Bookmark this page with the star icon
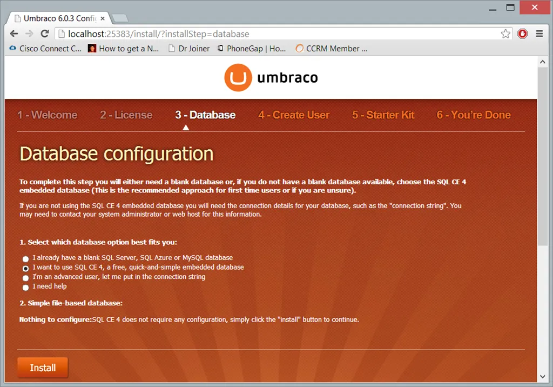Viewport: 553px width, 387px height. point(505,34)
